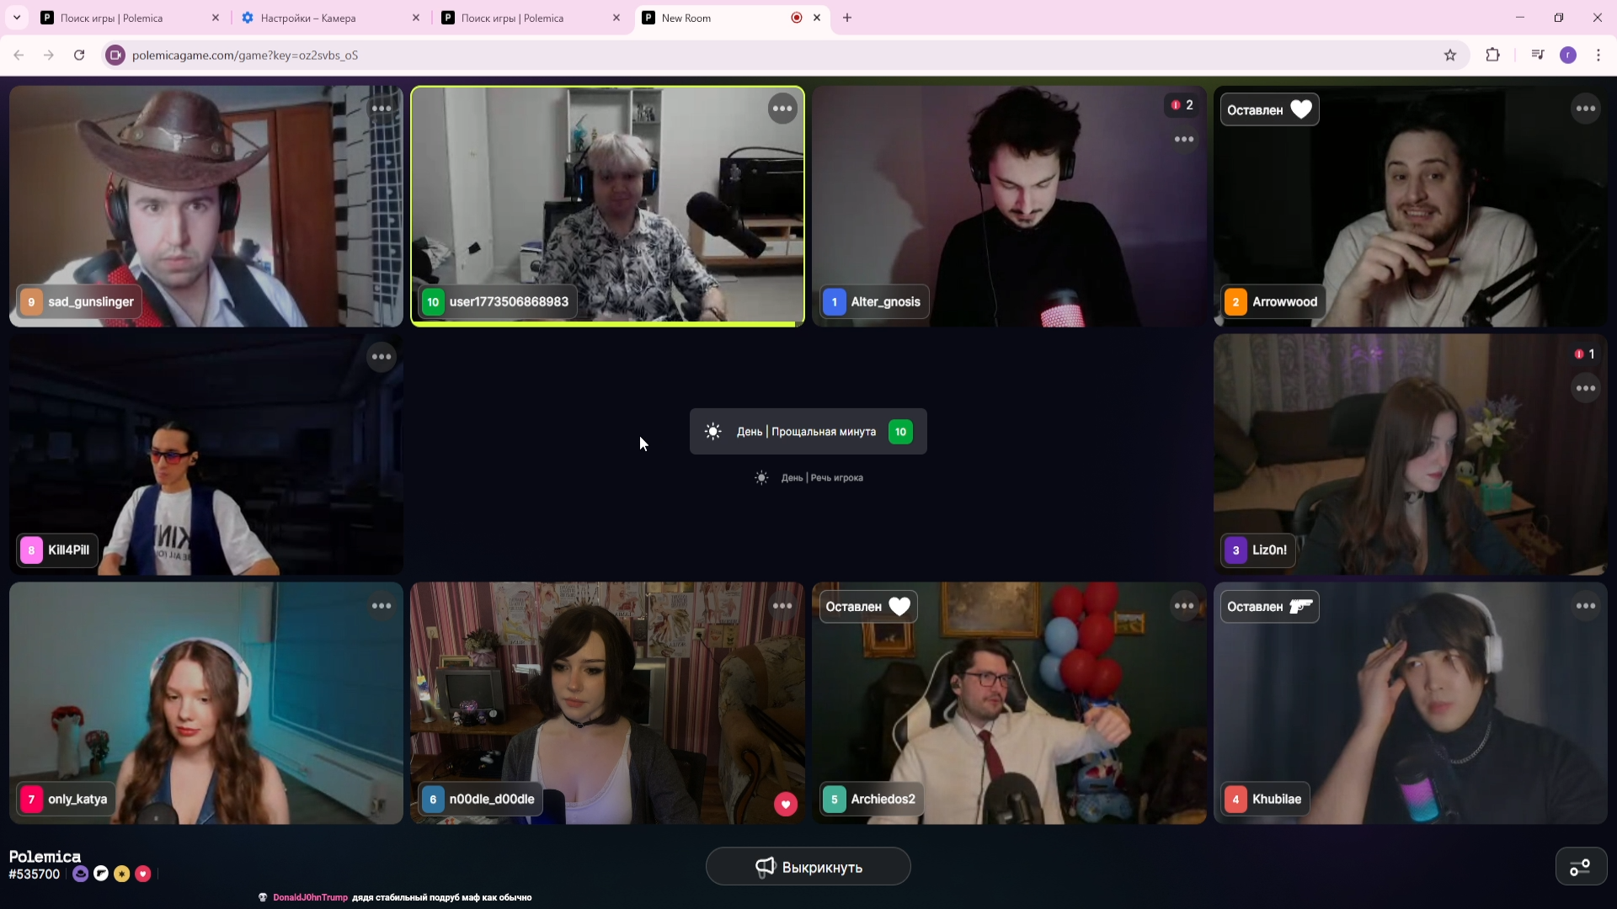Open options menu for user1773506868983
Screen dimensions: 1617x909
click(782, 109)
